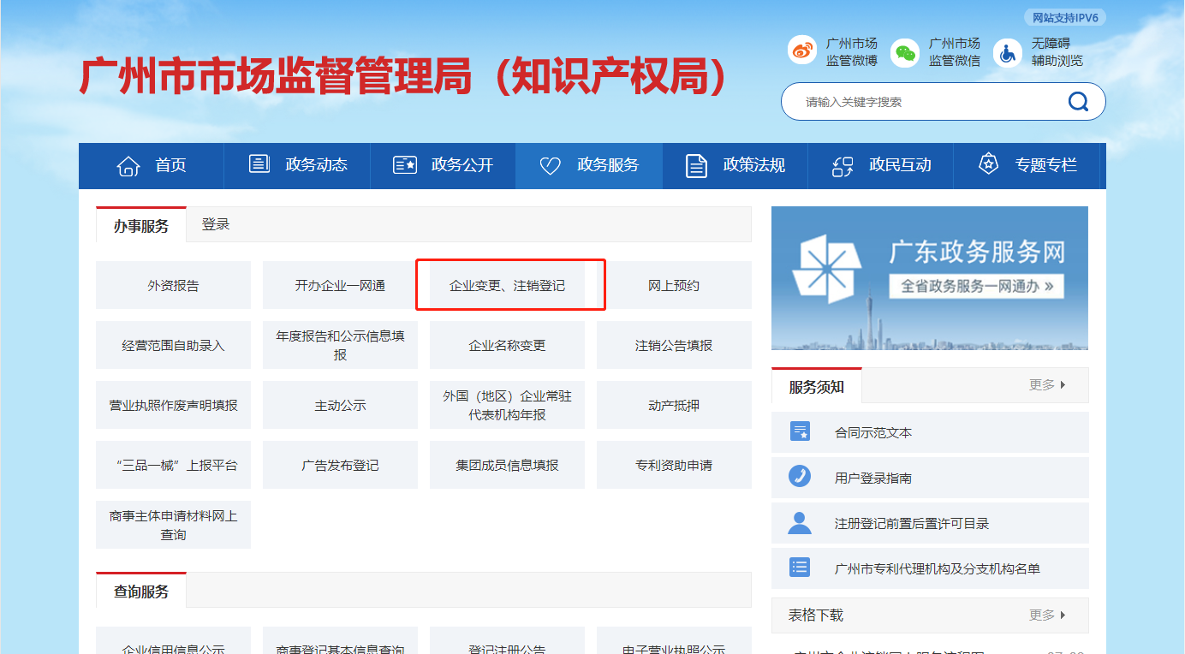Click the chat icon beside 政民互动

point(845,165)
